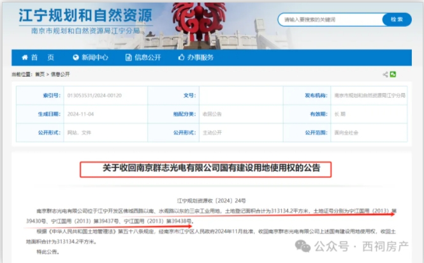
Task: Click the document icon beside 信息公开
Action: [x=128, y=57]
